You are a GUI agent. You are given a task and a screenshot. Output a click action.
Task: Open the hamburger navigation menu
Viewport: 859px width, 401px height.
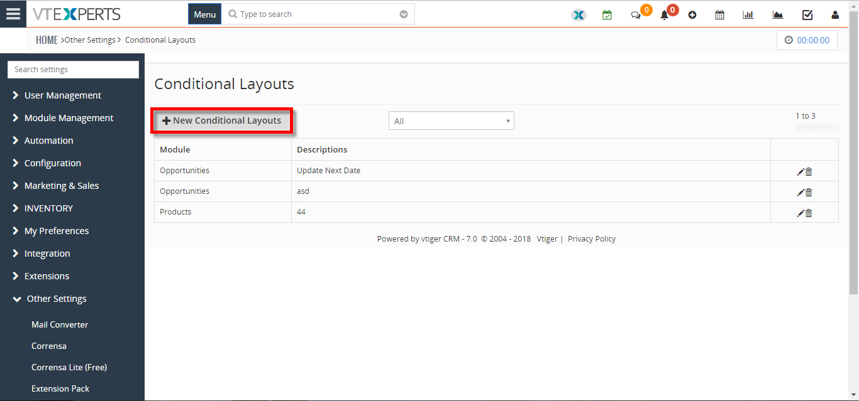[x=13, y=14]
